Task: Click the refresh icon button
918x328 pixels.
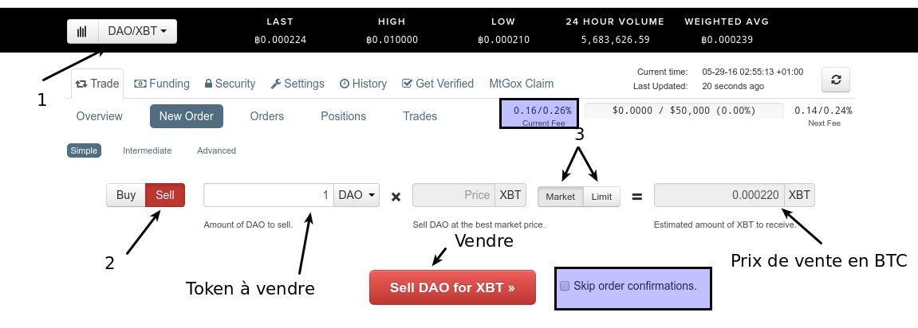Action: pos(835,80)
